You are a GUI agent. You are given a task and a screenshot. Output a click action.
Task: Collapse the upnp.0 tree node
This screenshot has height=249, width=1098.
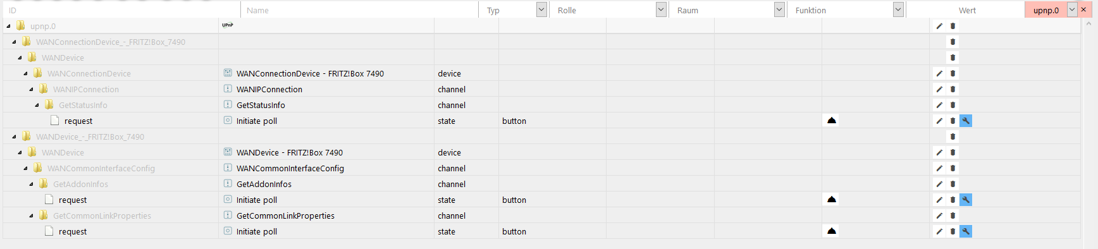click(x=8, y=26)
